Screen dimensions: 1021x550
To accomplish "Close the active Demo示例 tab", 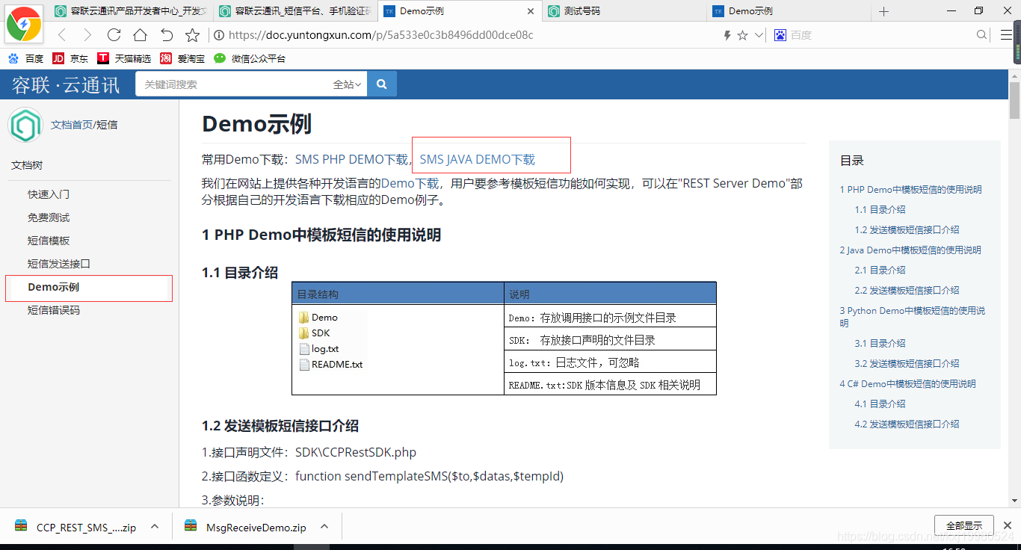I will [531, 11].
